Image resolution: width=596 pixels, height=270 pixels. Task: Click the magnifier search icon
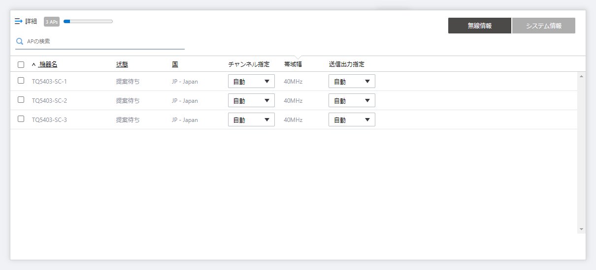(x=20, y=42)
